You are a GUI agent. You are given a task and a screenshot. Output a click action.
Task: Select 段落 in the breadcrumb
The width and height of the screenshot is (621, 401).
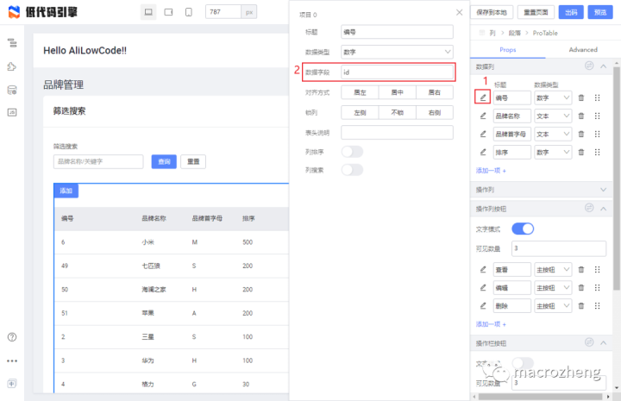[514, 33]
